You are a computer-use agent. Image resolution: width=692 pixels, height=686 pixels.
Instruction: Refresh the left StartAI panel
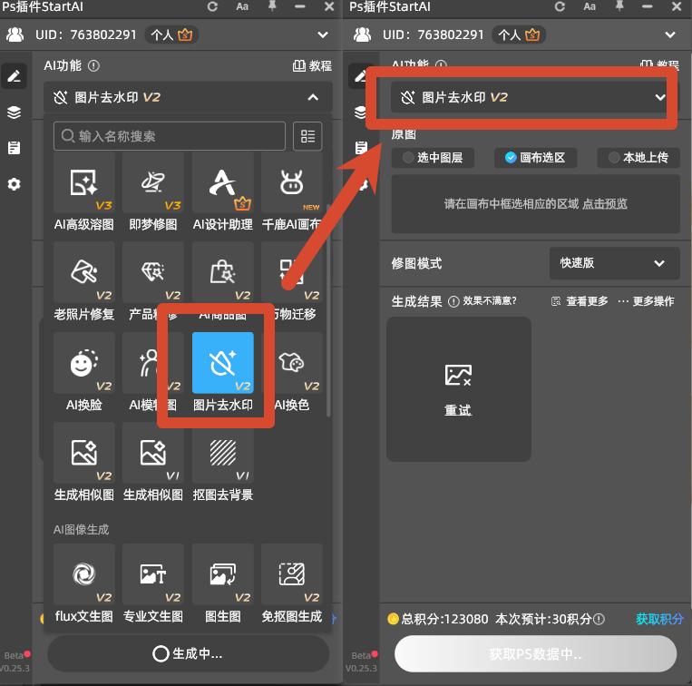(x=212, y=6)
